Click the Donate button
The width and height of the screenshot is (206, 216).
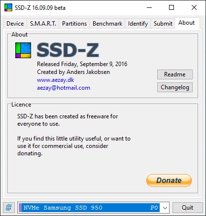(x=169, y=180)
